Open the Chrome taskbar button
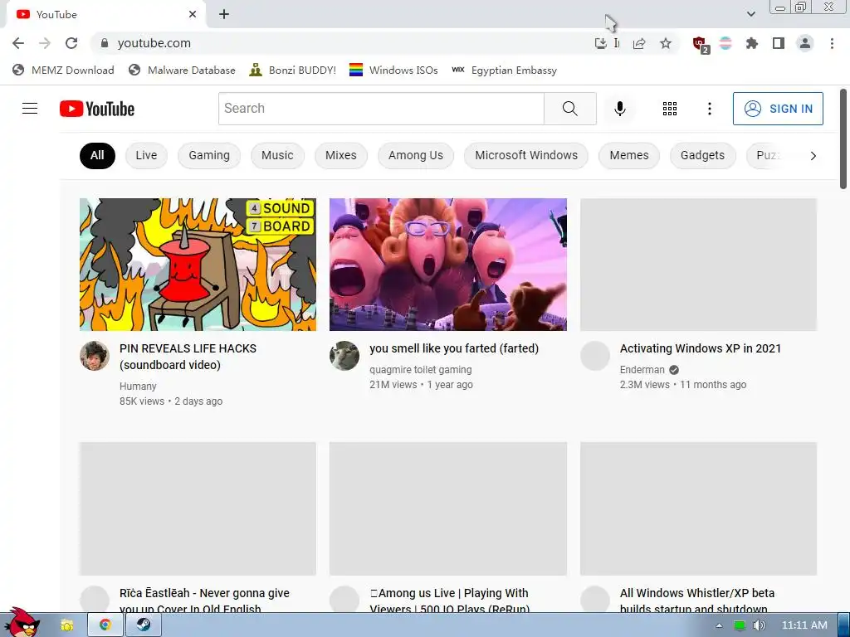This screenshot has width=850, height=637. coord(105,625)
